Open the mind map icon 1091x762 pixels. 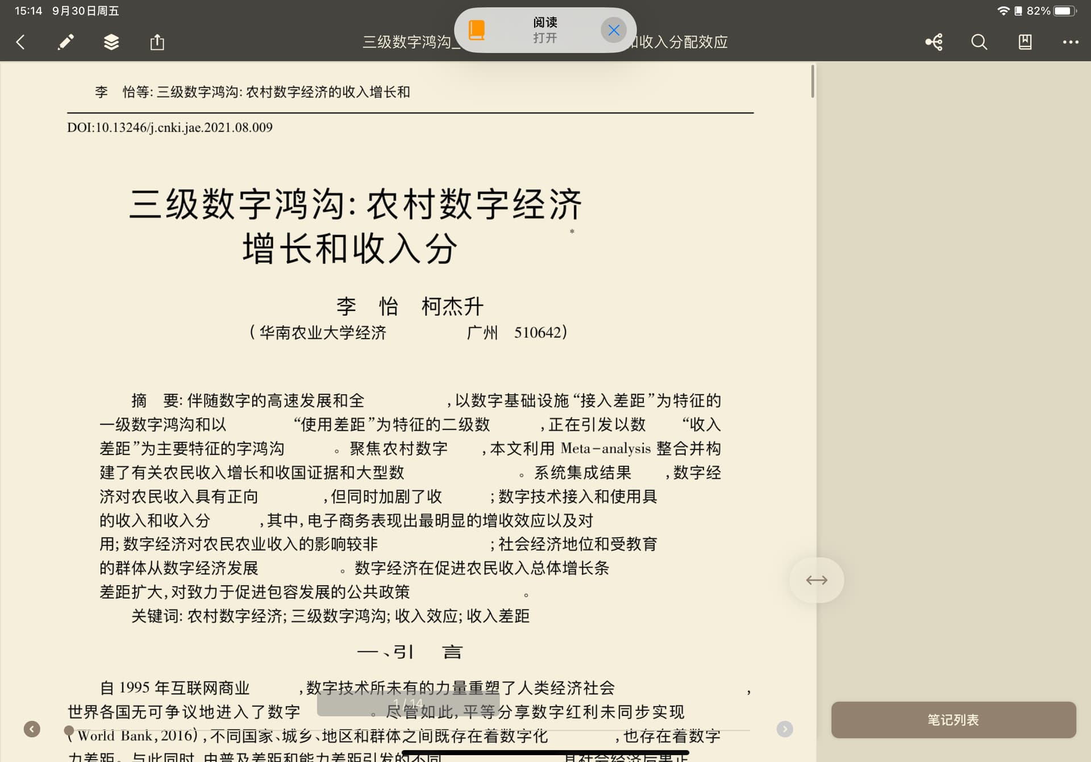pyautogui.click(x=934, y=42)
